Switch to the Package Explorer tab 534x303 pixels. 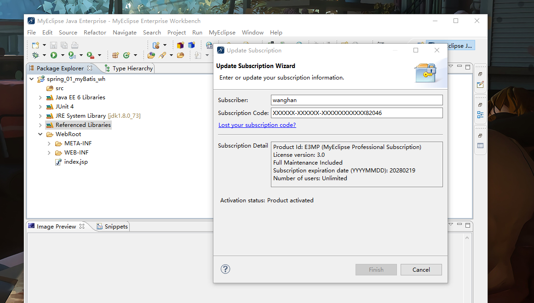click(60, 68)
